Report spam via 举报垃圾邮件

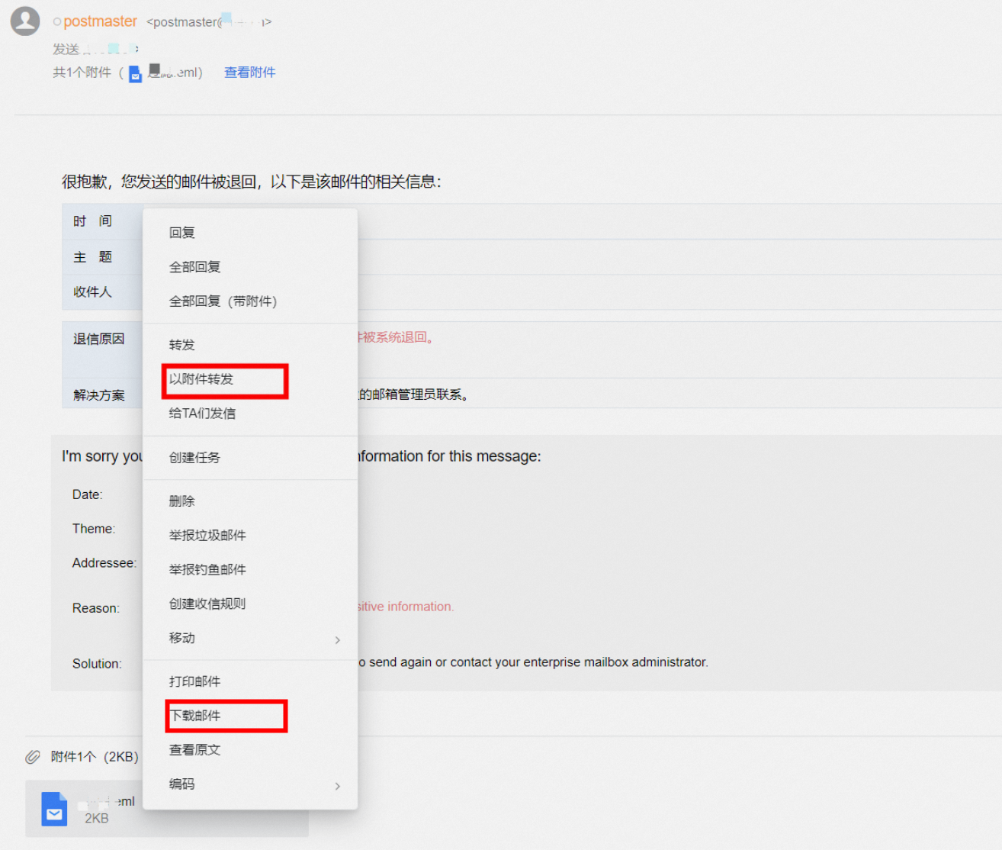[x=207, y=536]
